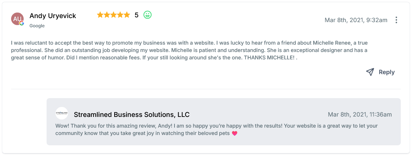Image resolution: width=413 pixels, height=156 pixels.
Task: Click the Streamlined Business Solutions, LLC name
Action: click(x=132, y=114)
